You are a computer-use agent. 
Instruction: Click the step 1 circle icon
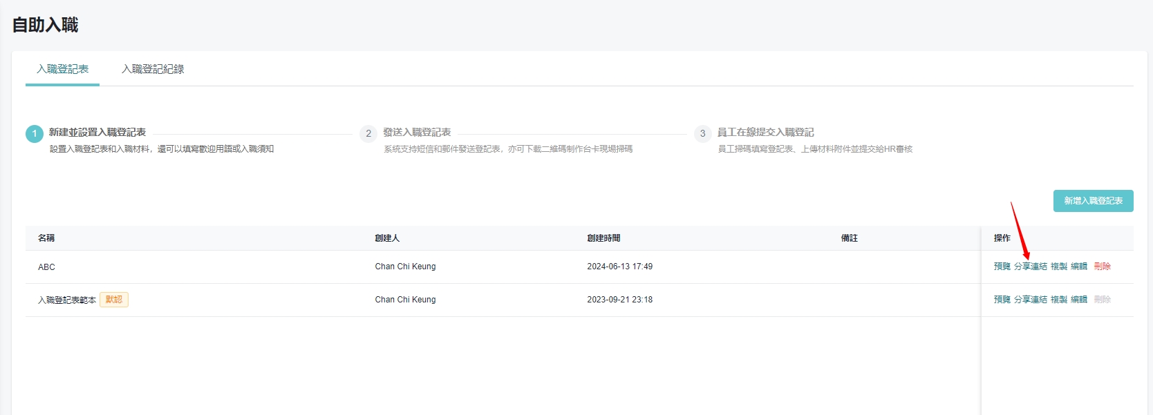35,133
